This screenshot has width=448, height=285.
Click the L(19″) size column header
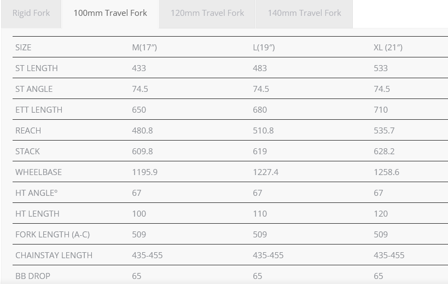tap(264, 48)
